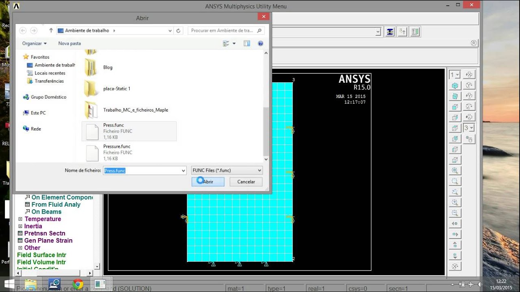
Task: Click the Nome de ficheiro input field
Action: (142, 171)
